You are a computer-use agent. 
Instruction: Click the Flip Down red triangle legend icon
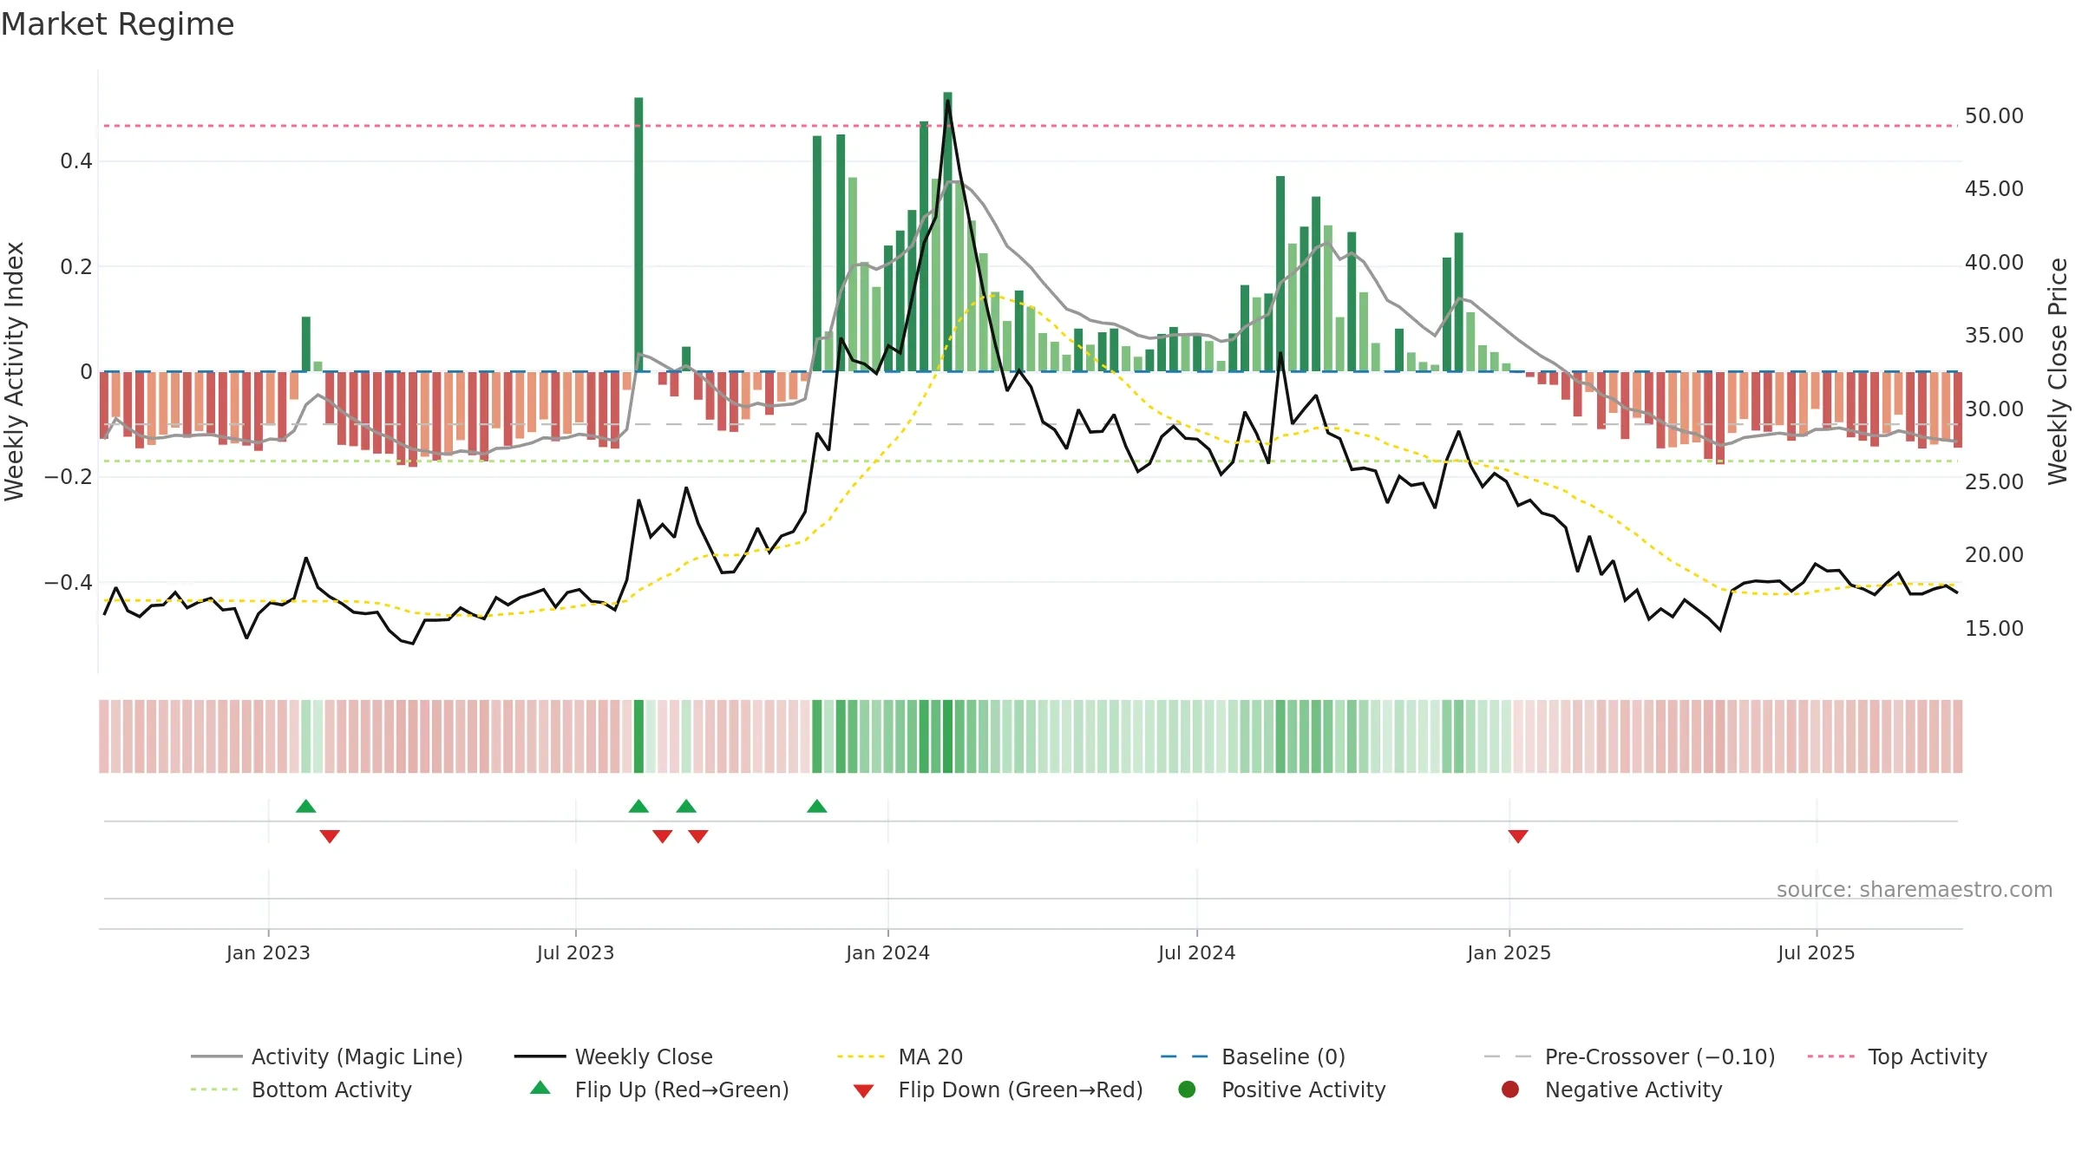(x=863, y=1091)
